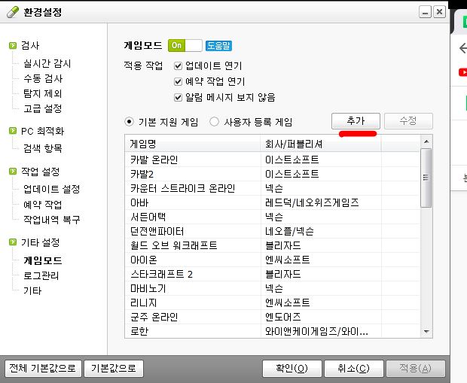
Task: Open 실시간 감시 settings
Action: coord(47,63)
